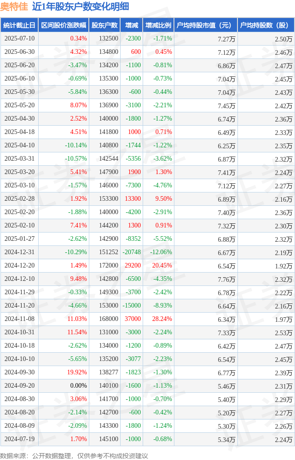This screenshot has height=460, width=295.
Task: Click the 7.76万 market value cell
Action: (x=226, y=279)
